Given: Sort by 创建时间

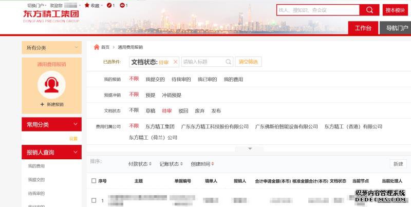Looking at the screenshot, I should [202, 164].
